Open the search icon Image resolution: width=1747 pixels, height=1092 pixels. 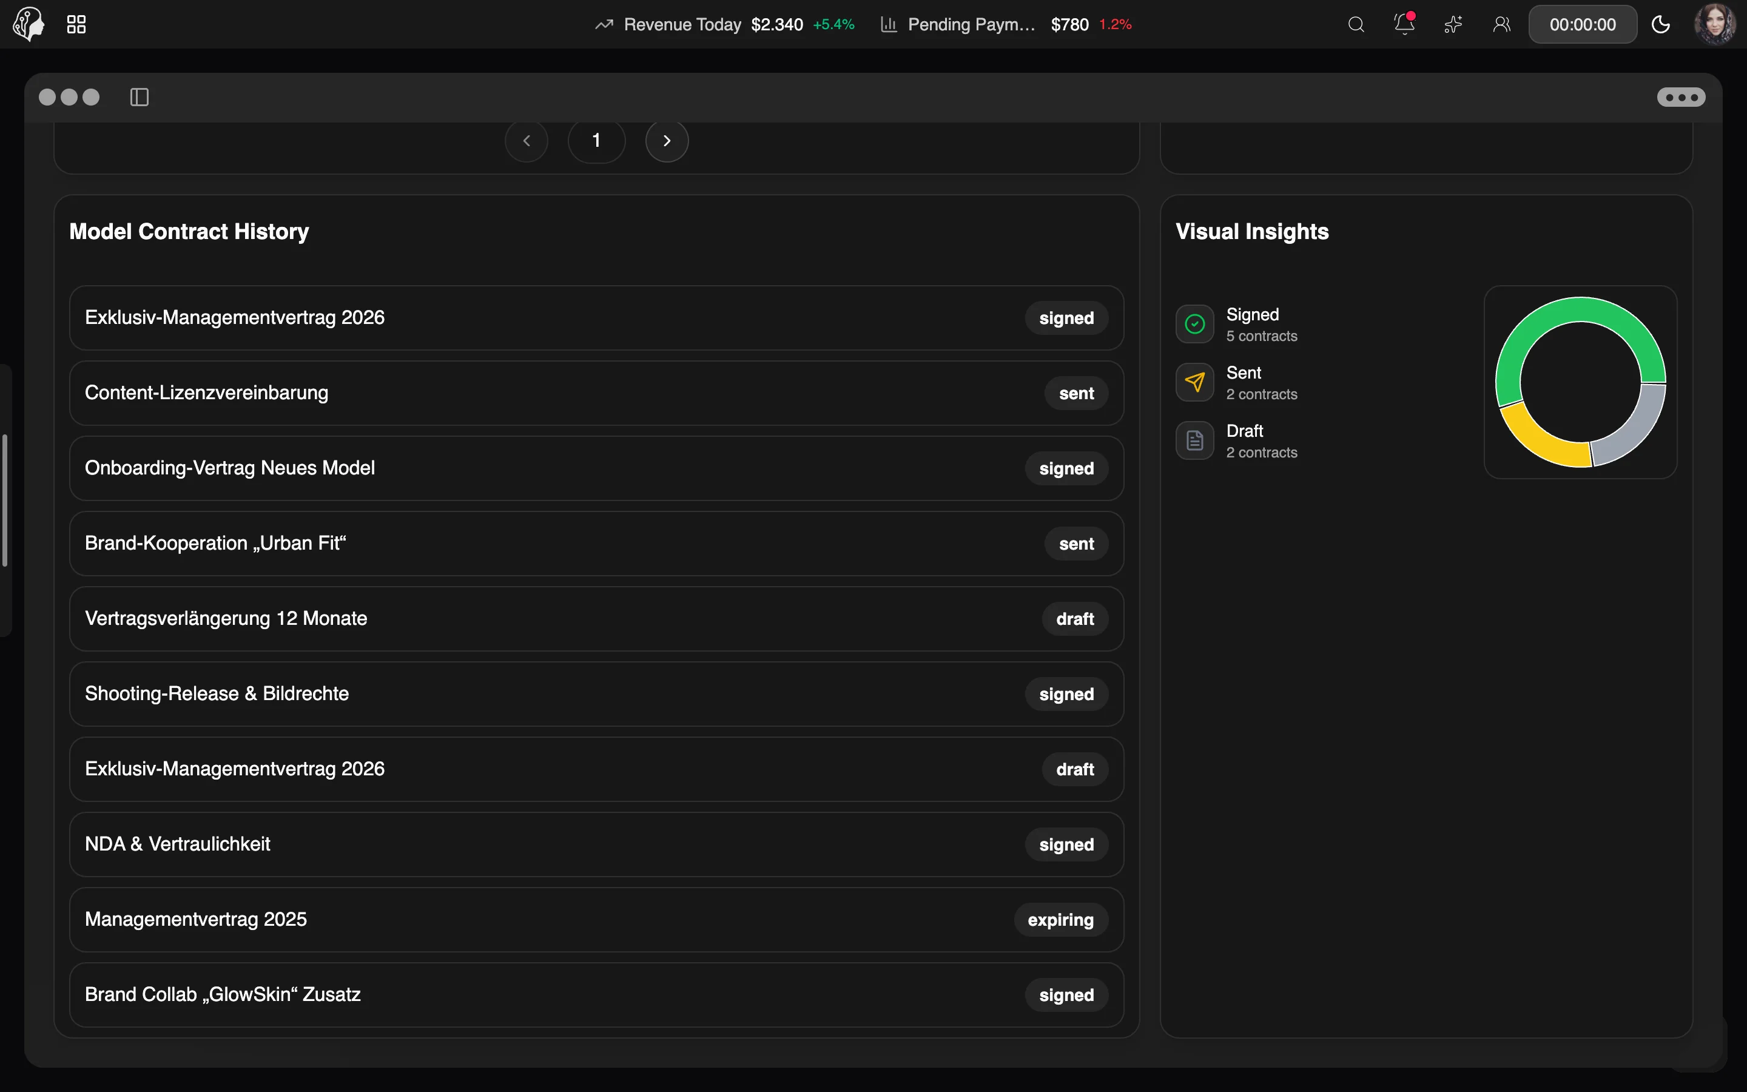pos(1356,24)
